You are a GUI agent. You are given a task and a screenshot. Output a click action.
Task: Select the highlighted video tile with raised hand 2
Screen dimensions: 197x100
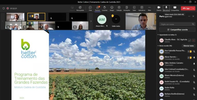(36, 17)
